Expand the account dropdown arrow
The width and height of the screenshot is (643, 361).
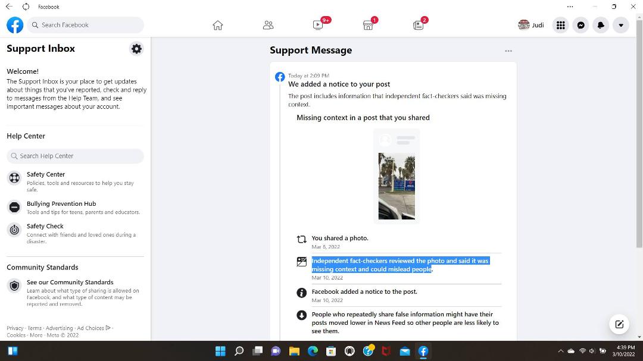tap(621, 25)
